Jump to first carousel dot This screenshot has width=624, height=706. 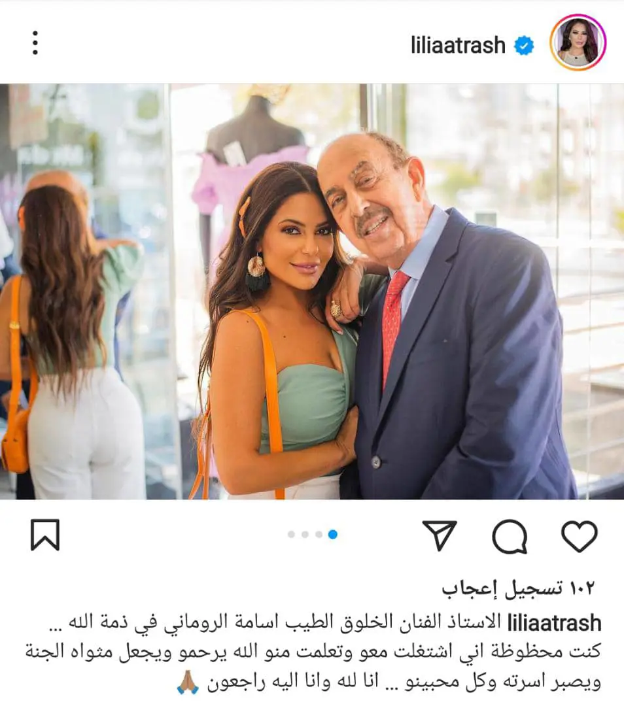(x=291, y=535)
